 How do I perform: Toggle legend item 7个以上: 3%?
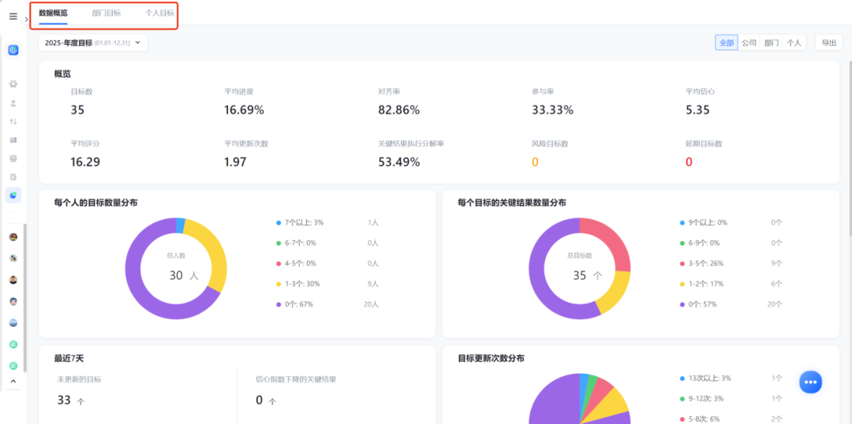(300, 222)
